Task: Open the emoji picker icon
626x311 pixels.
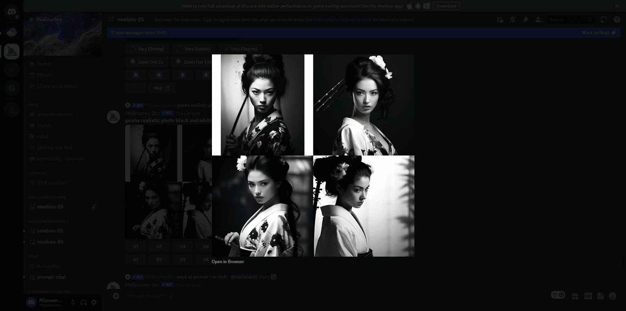Action: [613, 295]
